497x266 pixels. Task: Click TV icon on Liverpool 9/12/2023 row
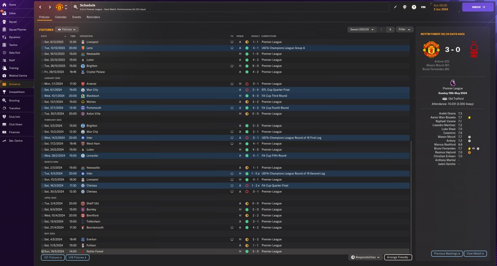tap(232, 42)
